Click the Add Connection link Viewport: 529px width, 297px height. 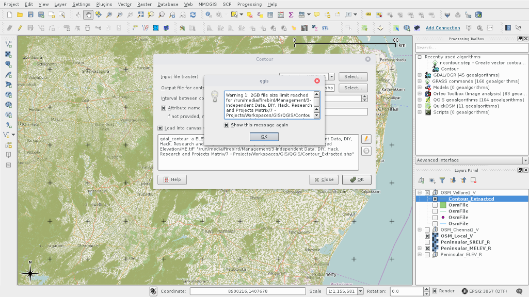(x=442, y=28)
